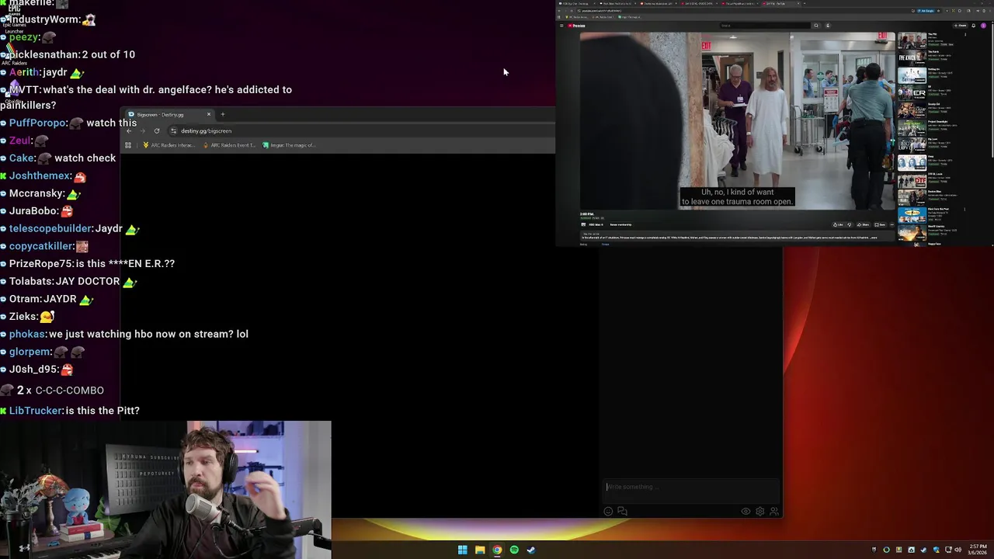The image size is (994, 559).
Task: Open 'The Knick' thumbnail in the sidebar
Action: [x=912, y=57]
